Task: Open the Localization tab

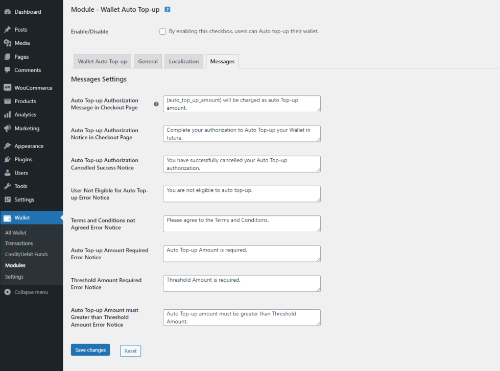Action: tap(184, 61)
